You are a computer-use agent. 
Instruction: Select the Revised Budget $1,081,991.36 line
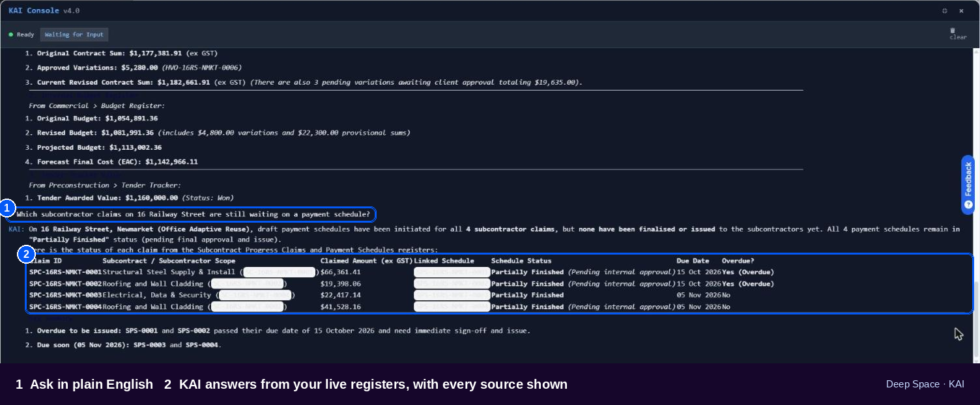click(218, 133)
